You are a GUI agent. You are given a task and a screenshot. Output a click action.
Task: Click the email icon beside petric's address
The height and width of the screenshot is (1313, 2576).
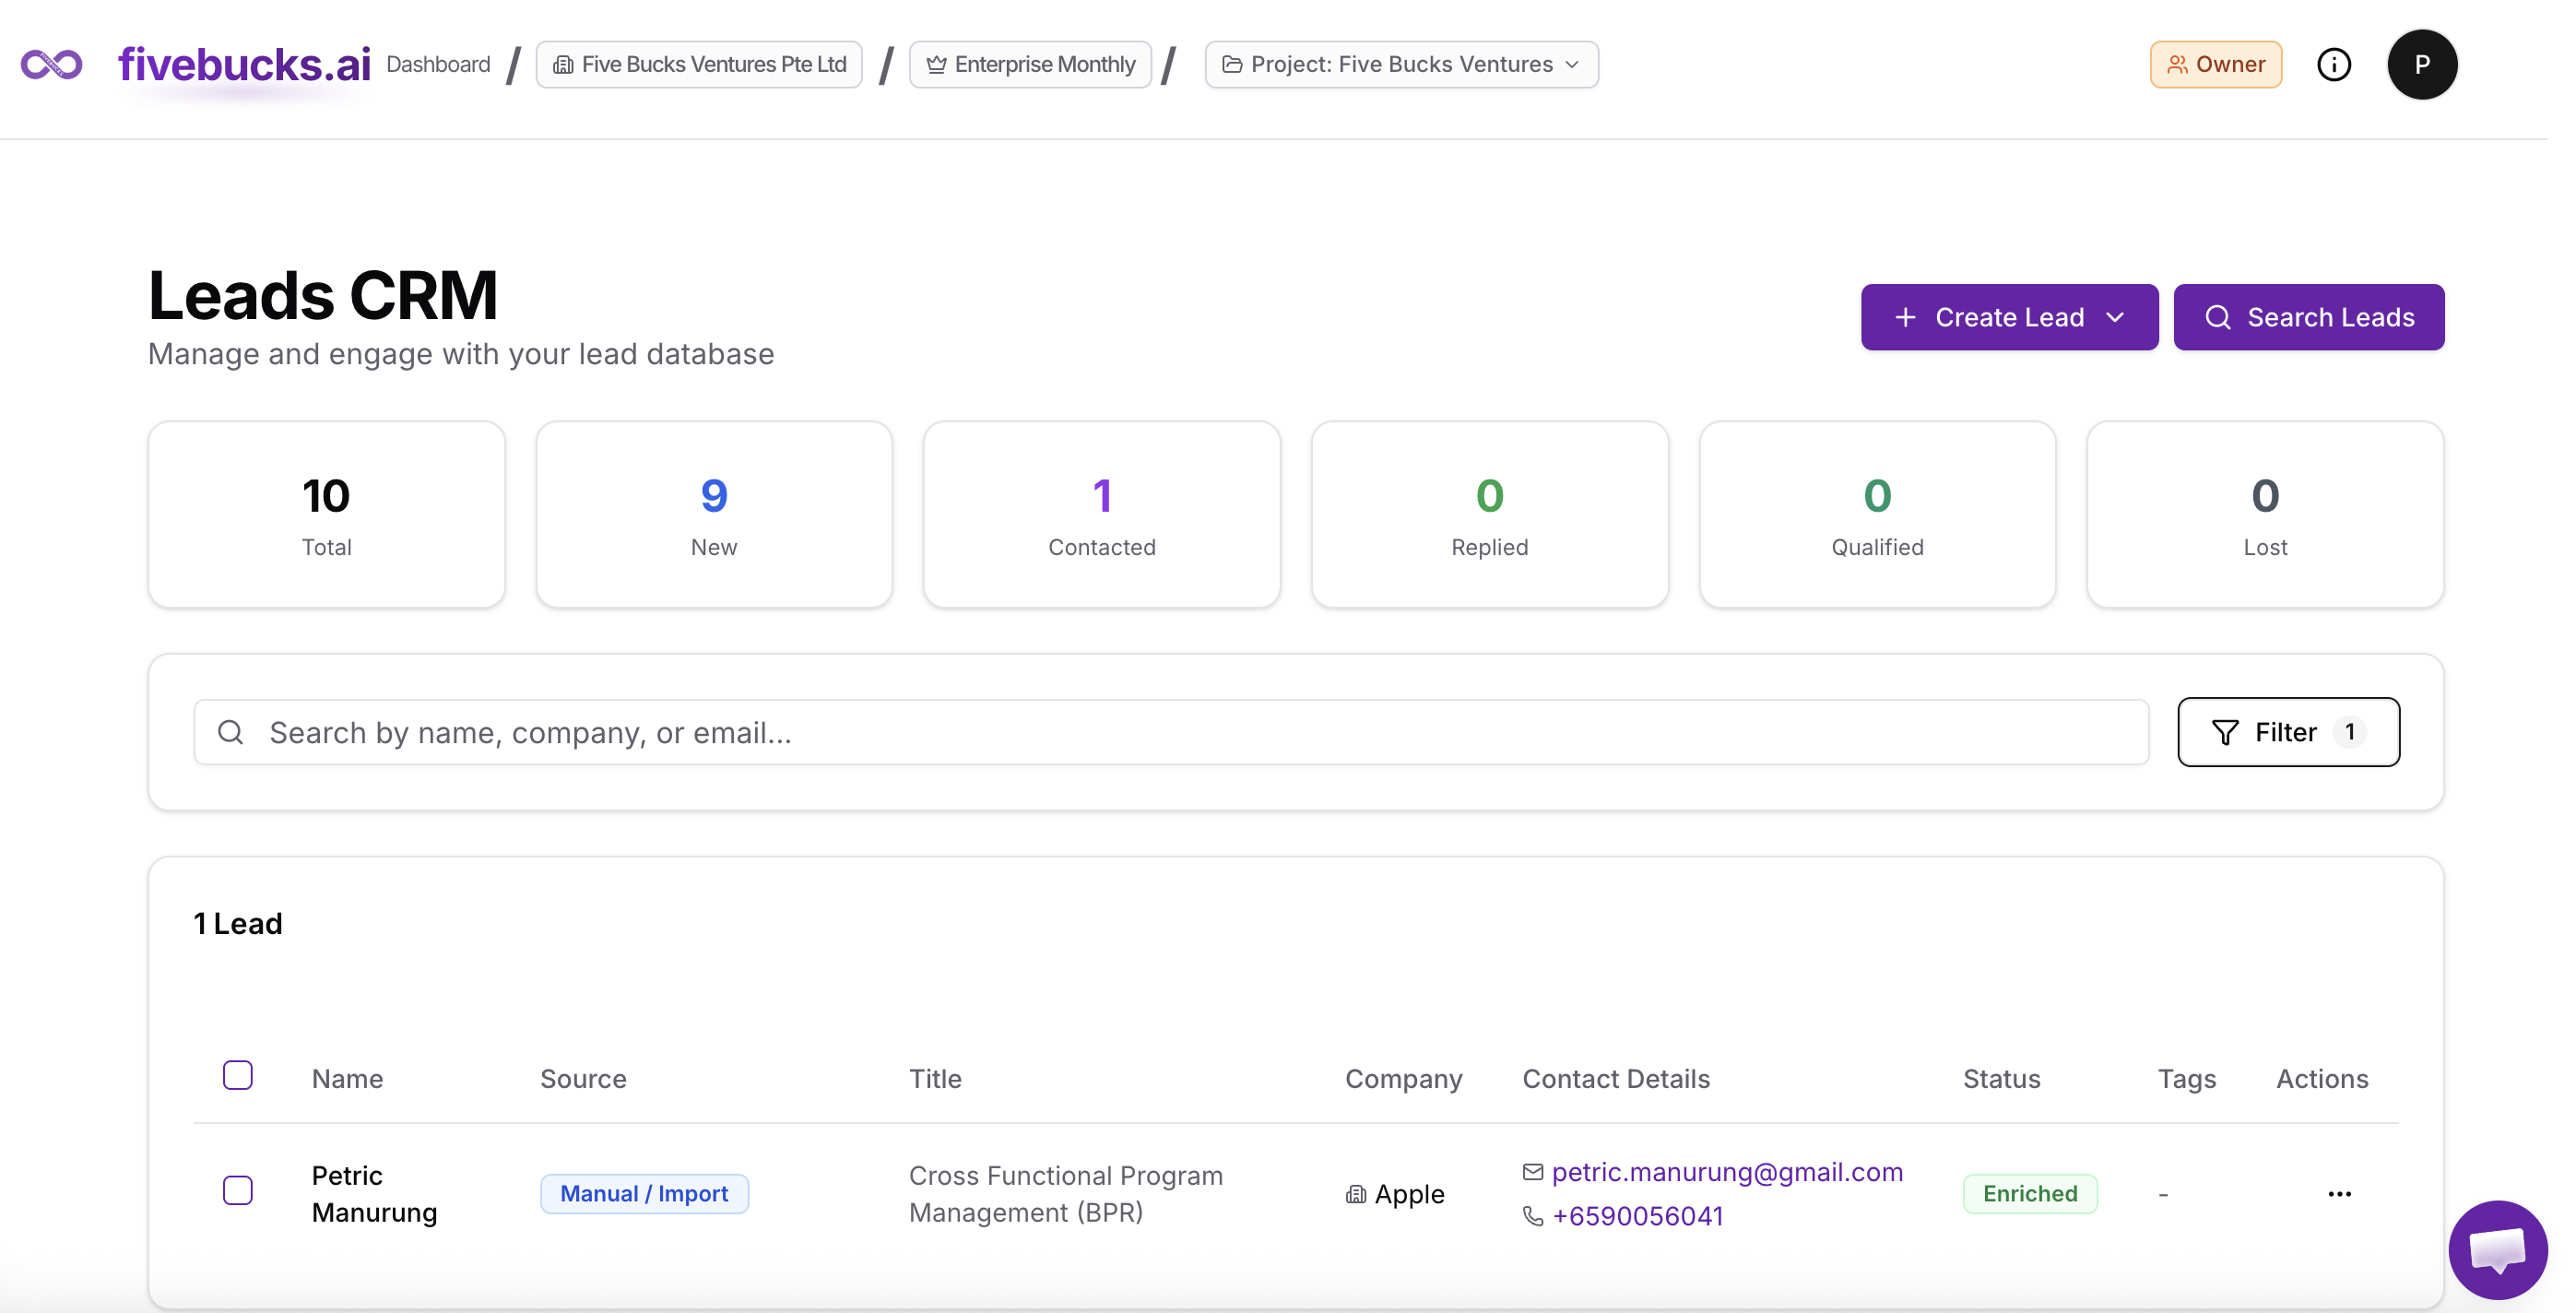pyautogui.click(x=1533, y=1172)
